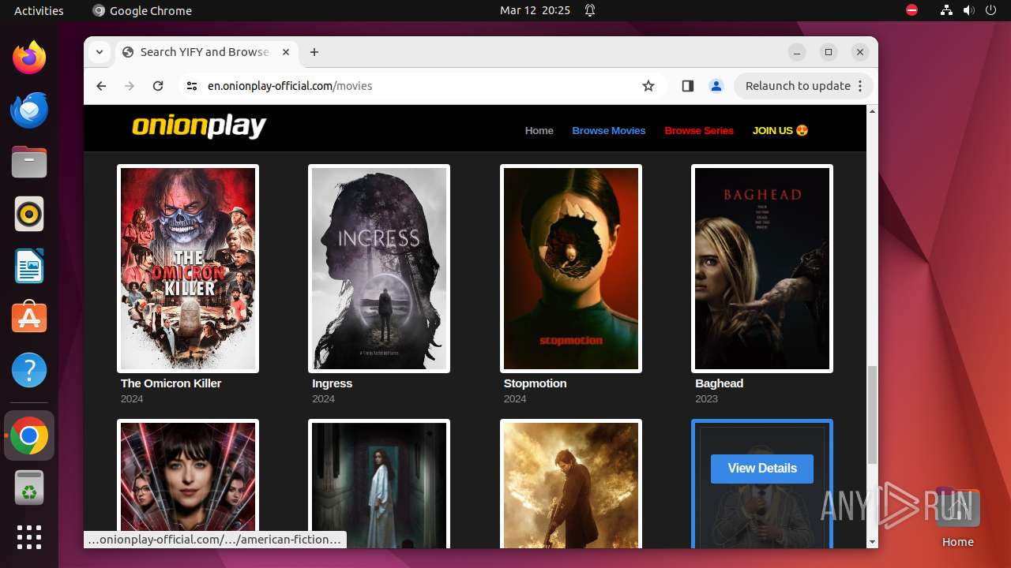This screenshot has height=568, width=1011.
Task: Open a new tab with the plus icon
Action: click(314, 52)
